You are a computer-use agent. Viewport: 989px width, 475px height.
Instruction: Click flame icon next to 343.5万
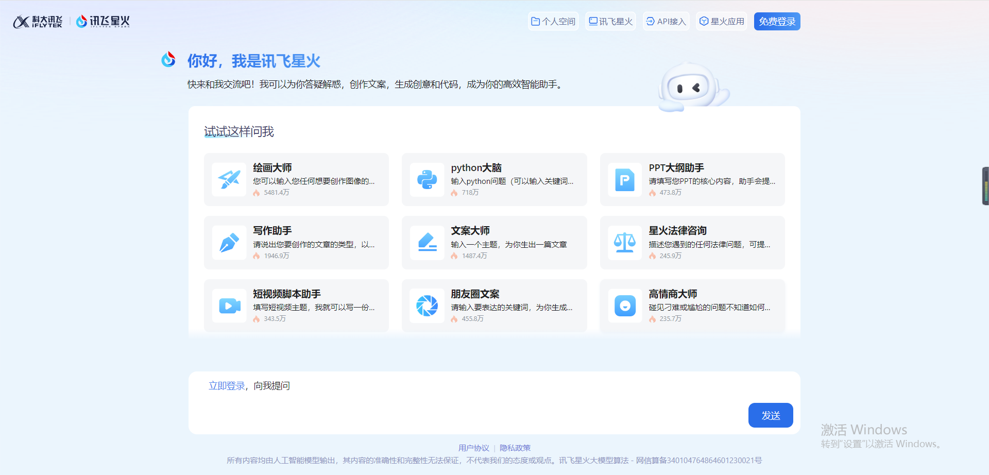coord(257,319)
